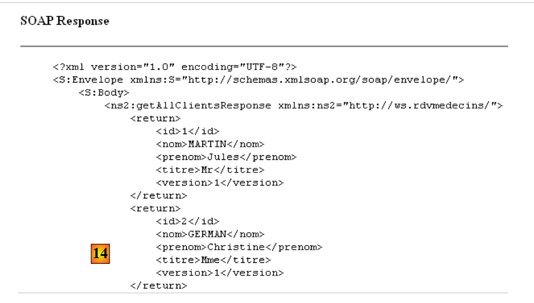The image size is (534, 303).
Task: Click the prenom element containing Christine
Action: pos(239,247)
